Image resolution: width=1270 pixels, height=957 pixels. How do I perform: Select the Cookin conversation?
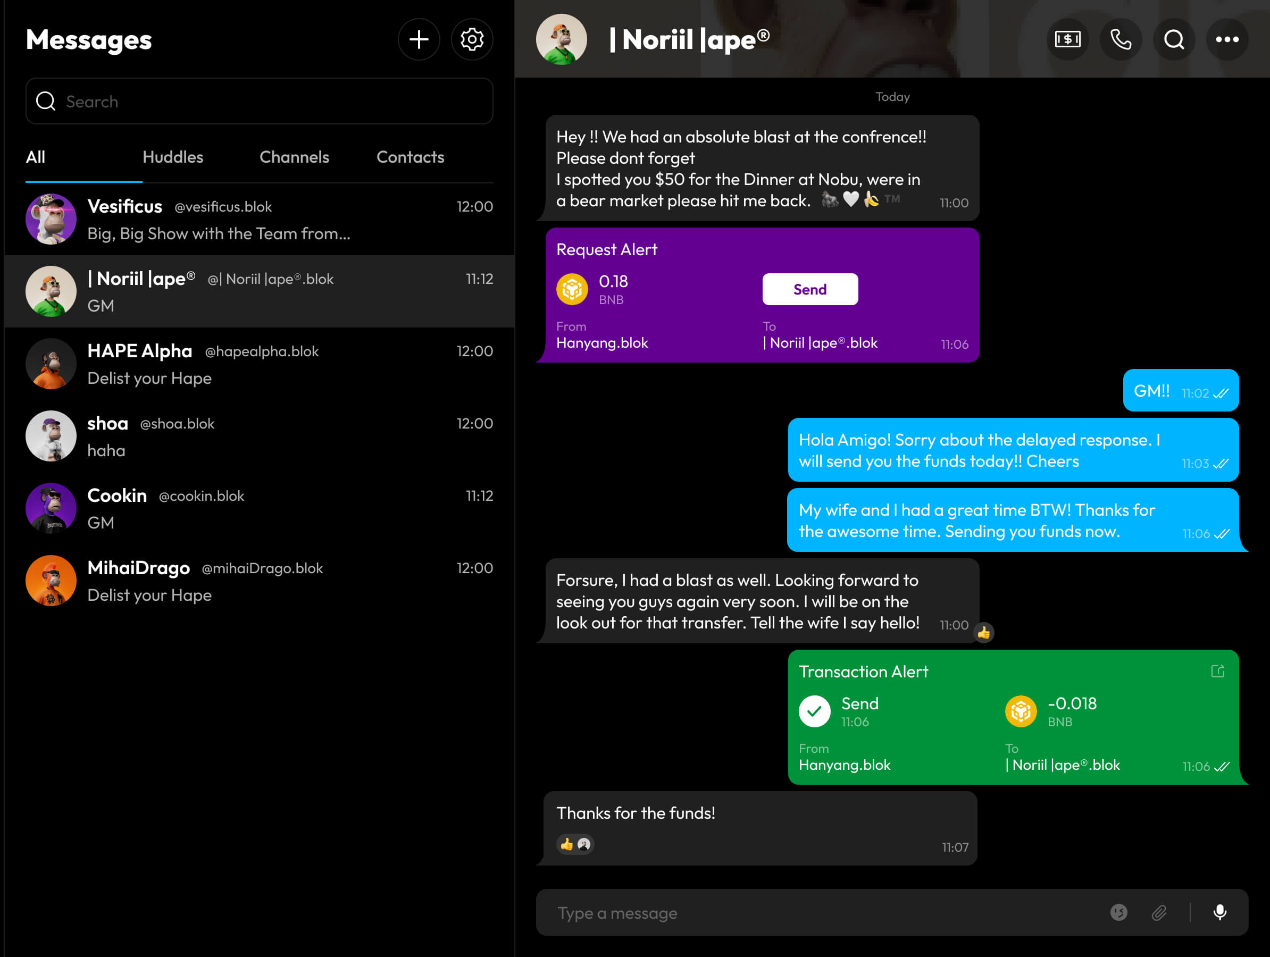pyautogui.click(x=258, y=509)
